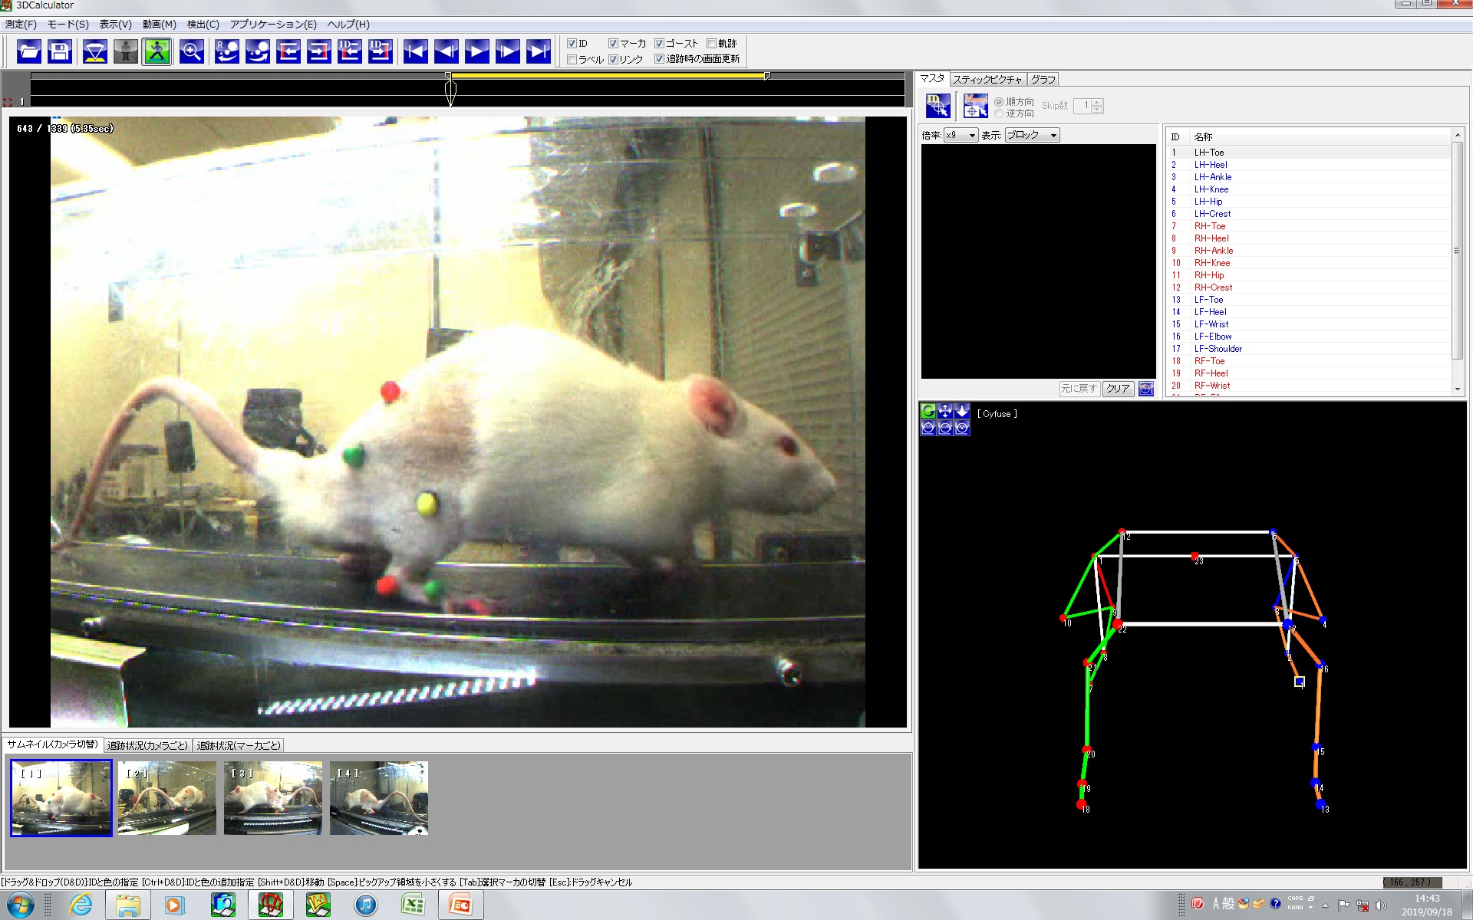1473x920 pixels.
Task: Open the 検出(C) menu
Action: point(203,25)
